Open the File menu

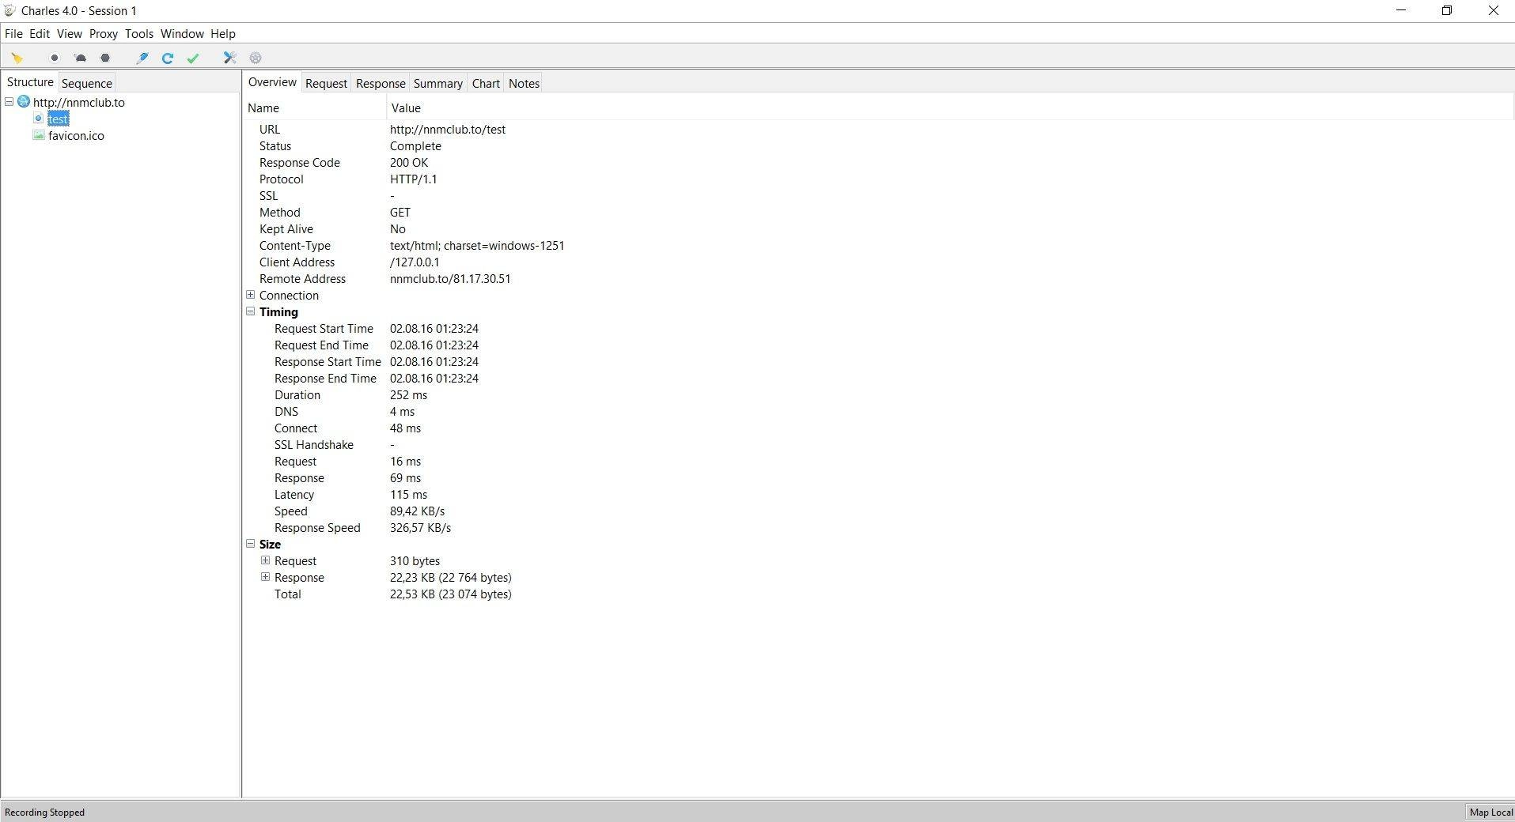tap(13, 34)
